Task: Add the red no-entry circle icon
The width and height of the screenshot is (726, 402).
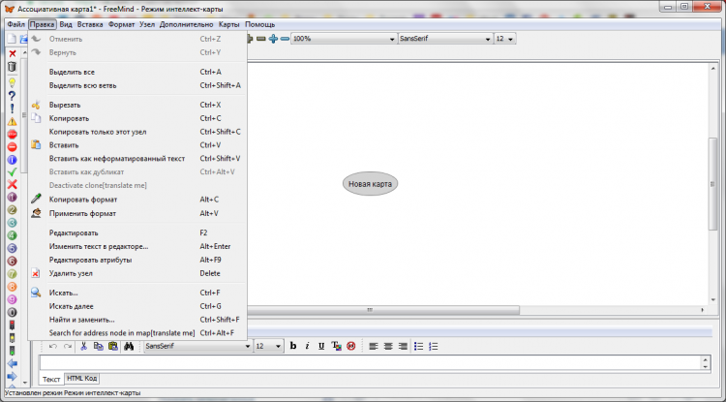Action: tap(13, 147)
